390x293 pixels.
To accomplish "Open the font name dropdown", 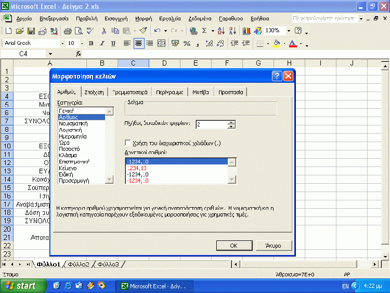I will tap(62, 44).
